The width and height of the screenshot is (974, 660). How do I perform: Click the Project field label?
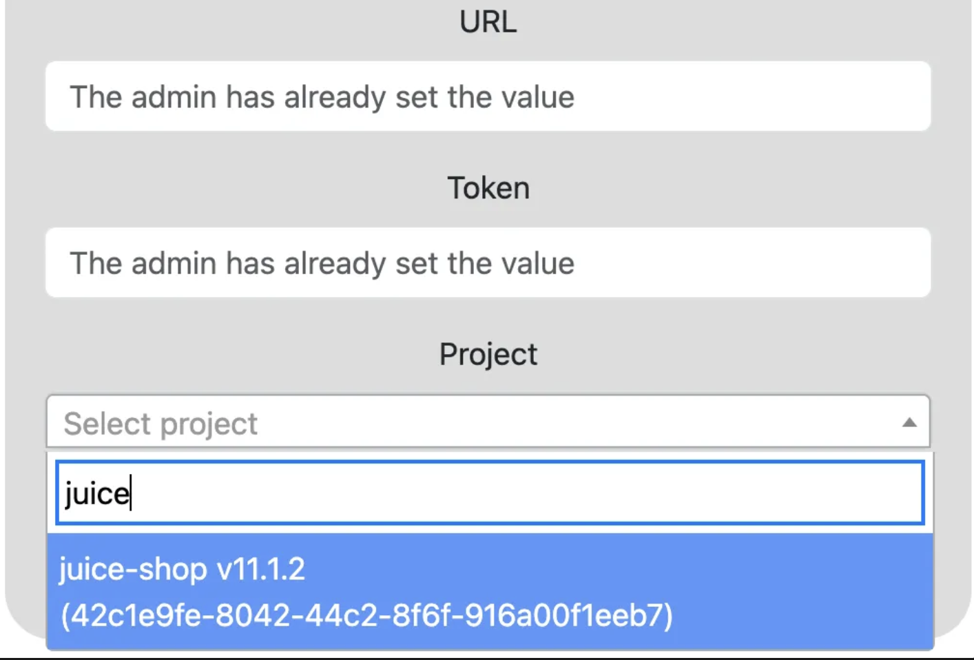[488, 355]
